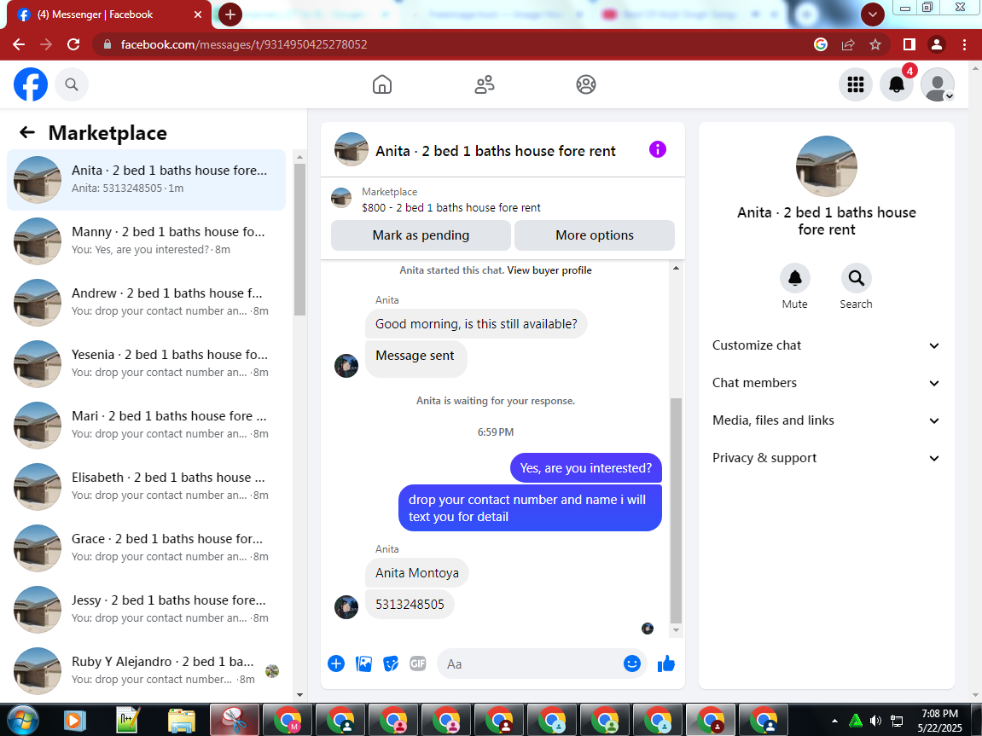Click the browser address bar URL

tap(244, 44)
